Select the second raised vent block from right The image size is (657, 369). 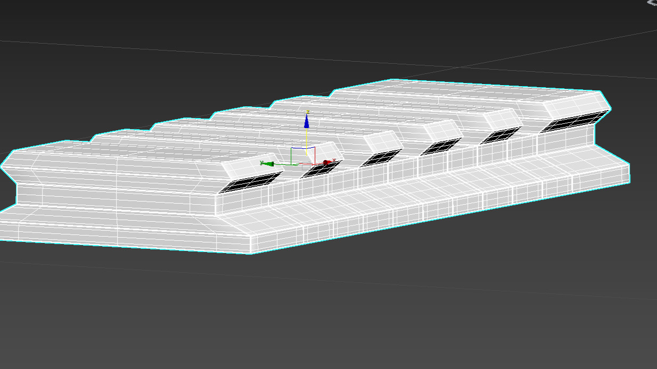click(x=502, y=118)
